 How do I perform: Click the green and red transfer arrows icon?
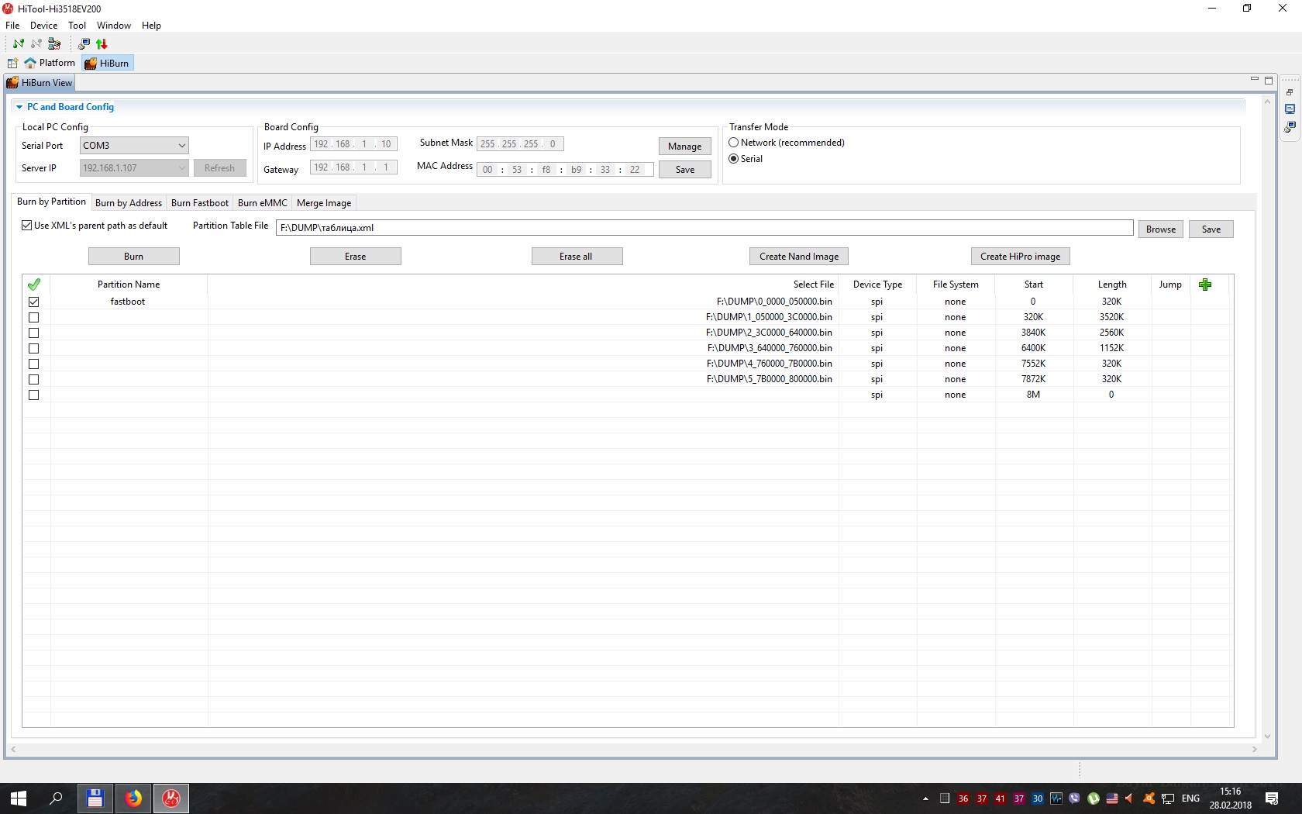[x=102, y=43]
